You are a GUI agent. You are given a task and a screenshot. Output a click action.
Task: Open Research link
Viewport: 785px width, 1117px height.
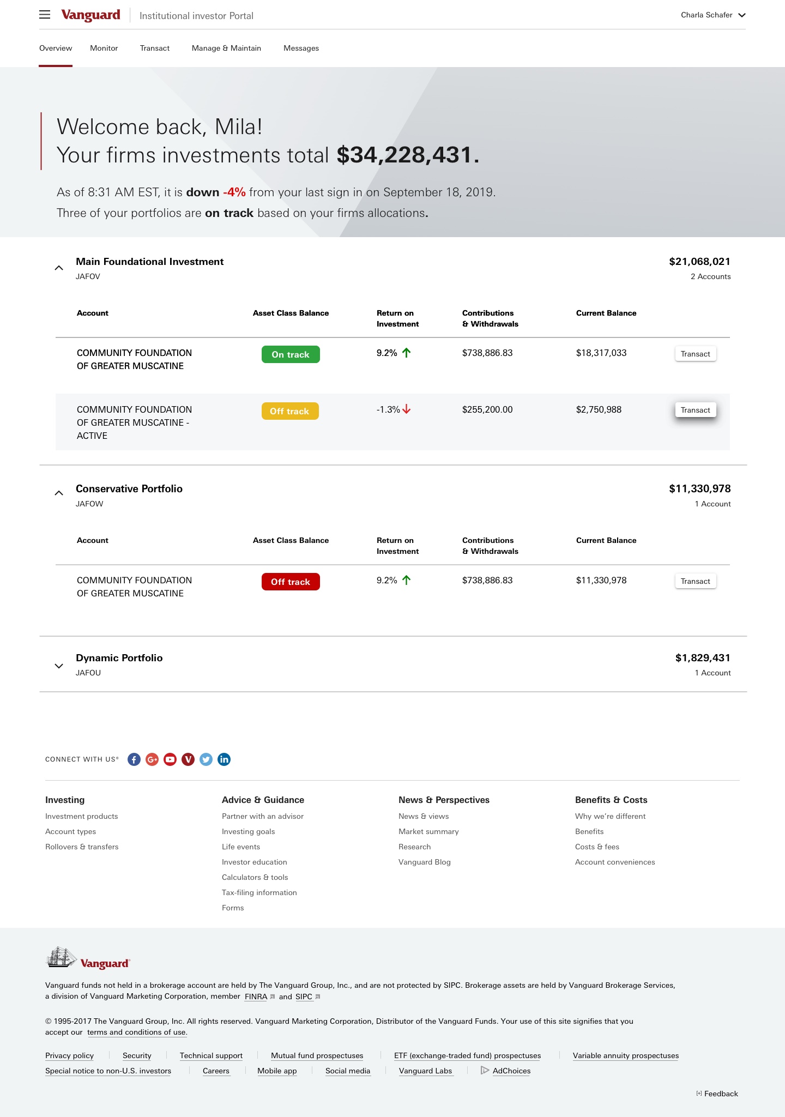click(x=415, y=847)
